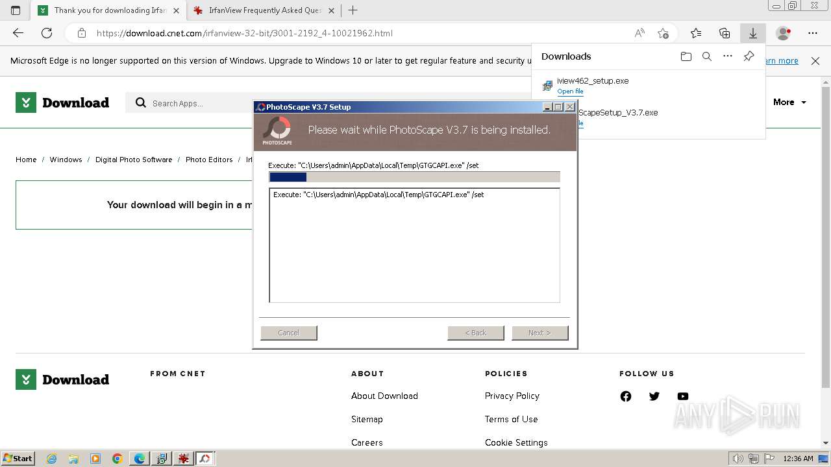Go to Home breadcrumb link
The image size is (831, 467).
[26, 160]
